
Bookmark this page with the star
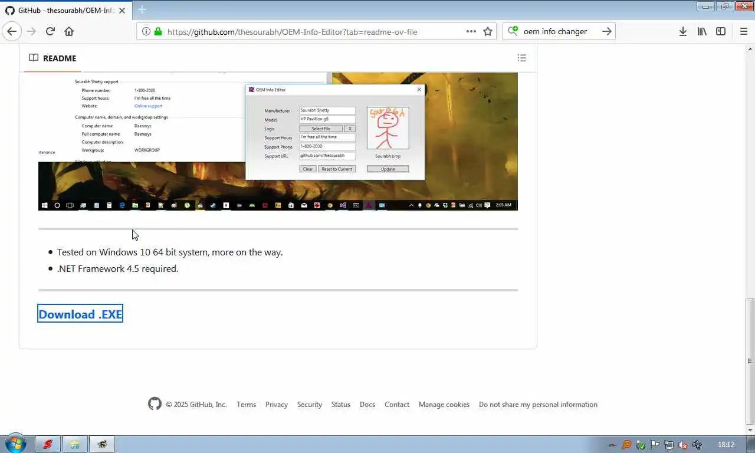click(488, 31)
